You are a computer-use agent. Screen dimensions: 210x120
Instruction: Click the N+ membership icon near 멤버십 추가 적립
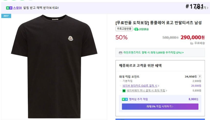pos(125,99)
